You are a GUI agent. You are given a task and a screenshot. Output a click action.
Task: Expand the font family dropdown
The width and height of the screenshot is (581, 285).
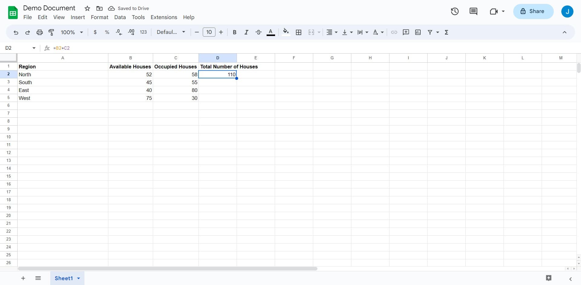(171, 32)
